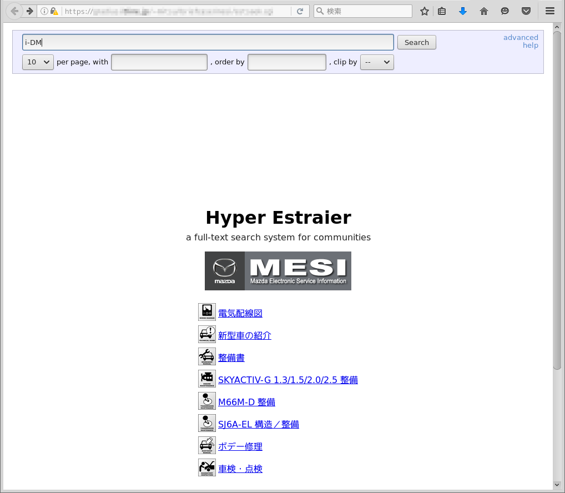Screen dimensions: 565x493
Task: Open the browser downloads arrow
Action: tap(463, 11)
